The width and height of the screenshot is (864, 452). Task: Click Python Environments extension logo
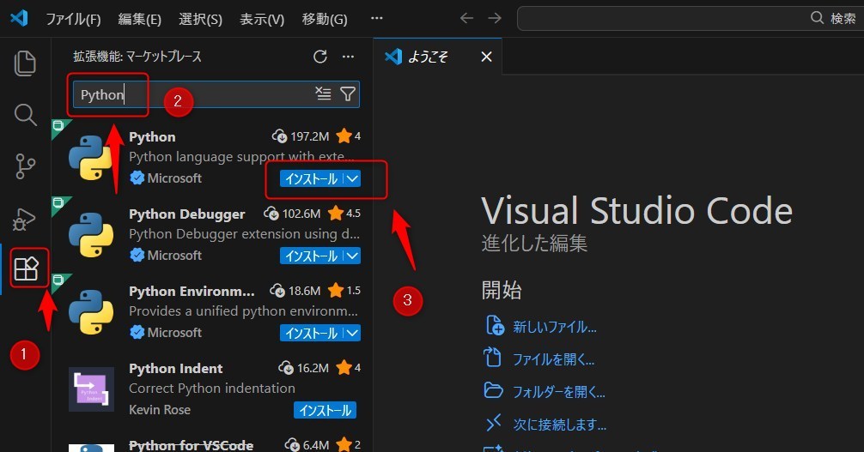pyautogui.click(x=91, y=312)
